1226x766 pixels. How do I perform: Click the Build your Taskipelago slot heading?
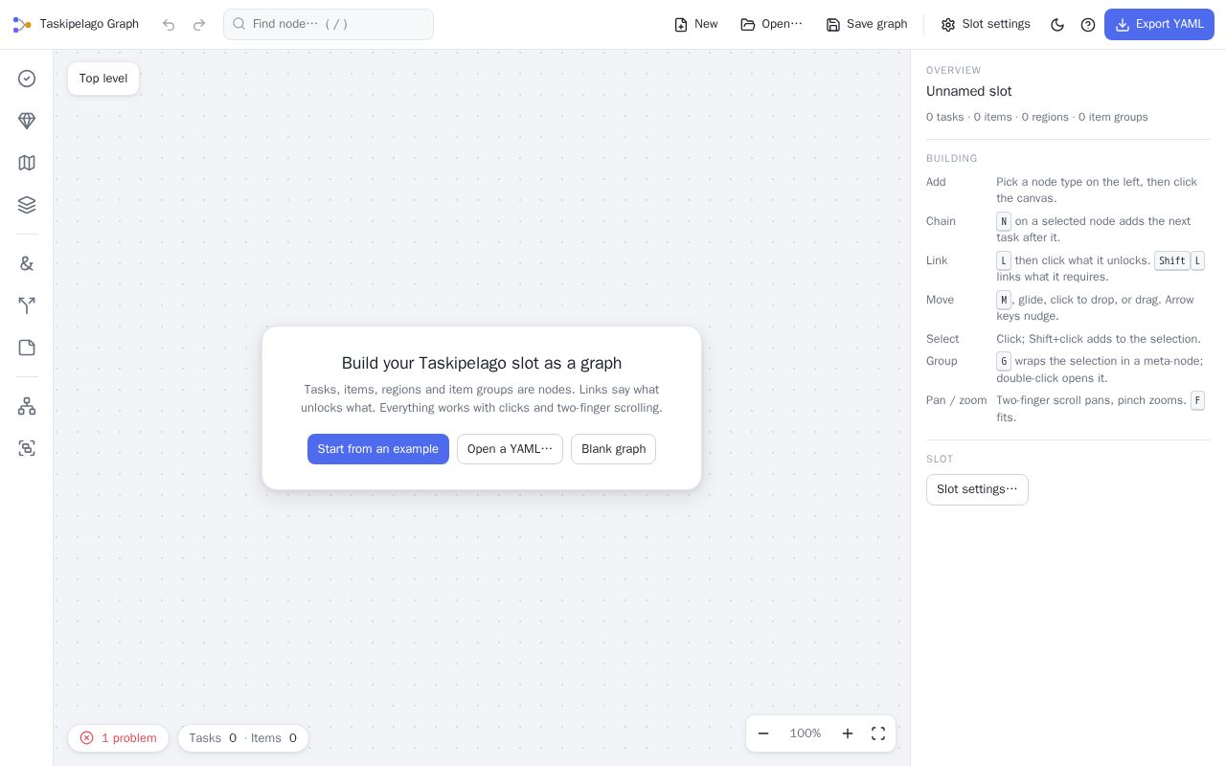(x=482, y=363)
